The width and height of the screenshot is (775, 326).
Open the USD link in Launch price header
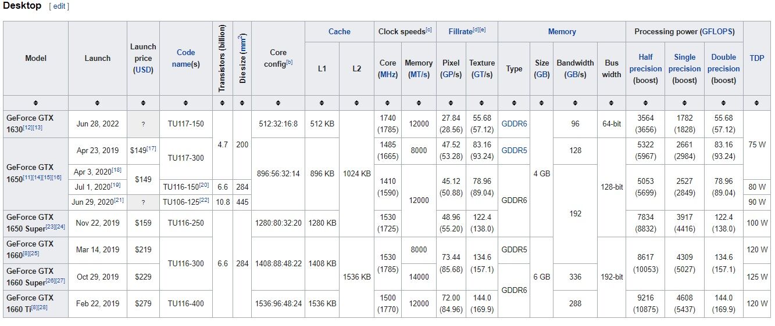(143, 70)
